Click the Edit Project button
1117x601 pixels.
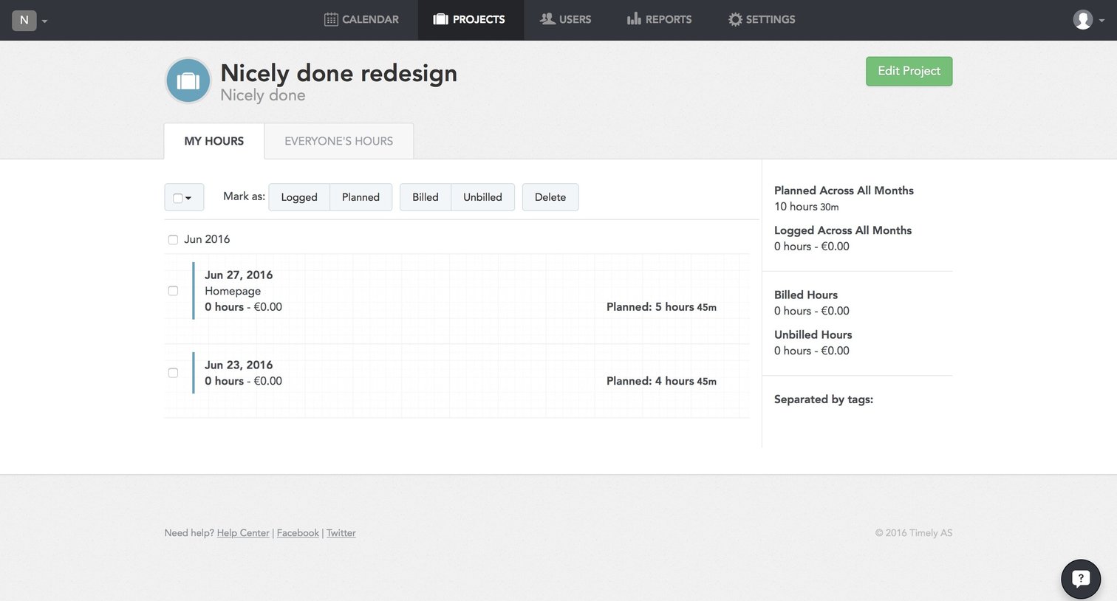[909, 71]
